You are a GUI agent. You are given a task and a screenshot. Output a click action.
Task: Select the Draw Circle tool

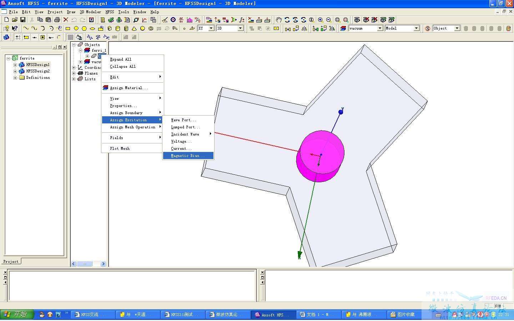point(76,28)
